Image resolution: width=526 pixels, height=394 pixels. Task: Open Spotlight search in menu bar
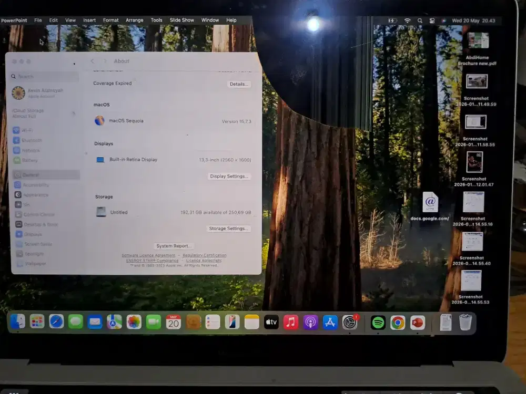(420, 21)
